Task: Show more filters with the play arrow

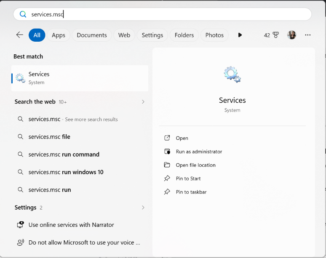Action: (x=240, y=35)
